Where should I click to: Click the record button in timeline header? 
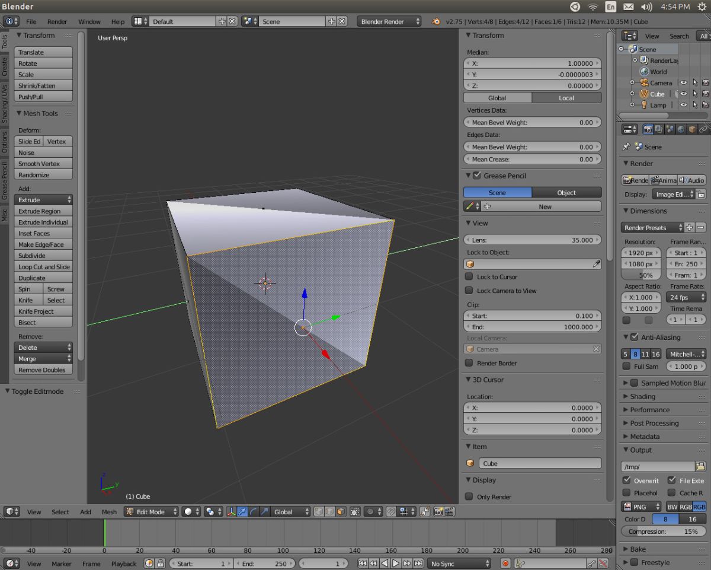505,563
